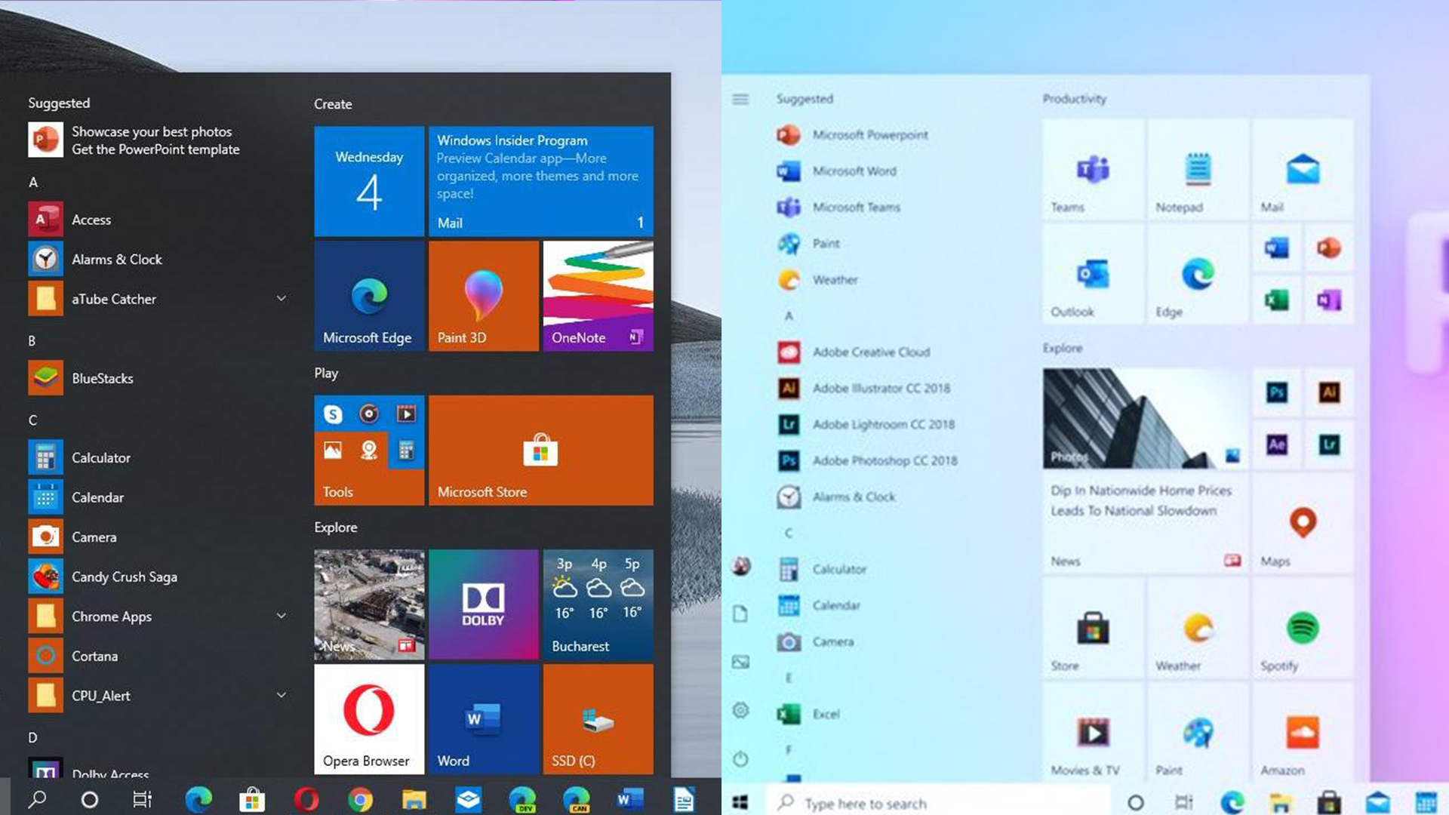Click the Opera icon in the left taskbar

click(306, 799)
